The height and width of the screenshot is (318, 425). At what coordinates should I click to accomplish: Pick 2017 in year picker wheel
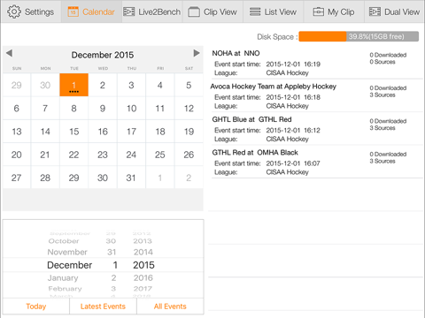[x=143, y=289]
